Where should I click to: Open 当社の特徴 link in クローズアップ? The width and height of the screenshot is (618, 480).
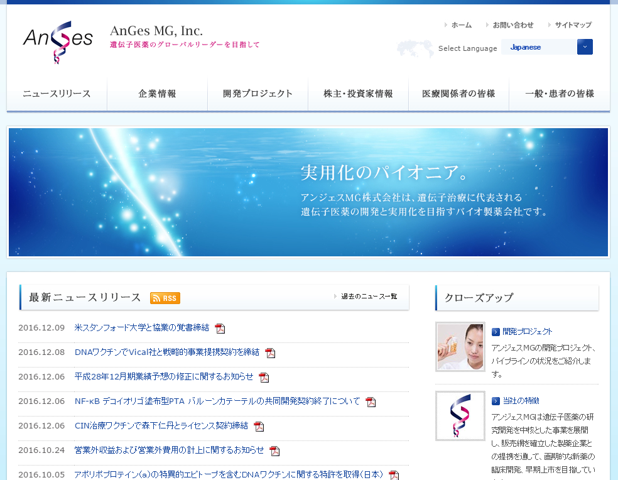tap(521, 401)
